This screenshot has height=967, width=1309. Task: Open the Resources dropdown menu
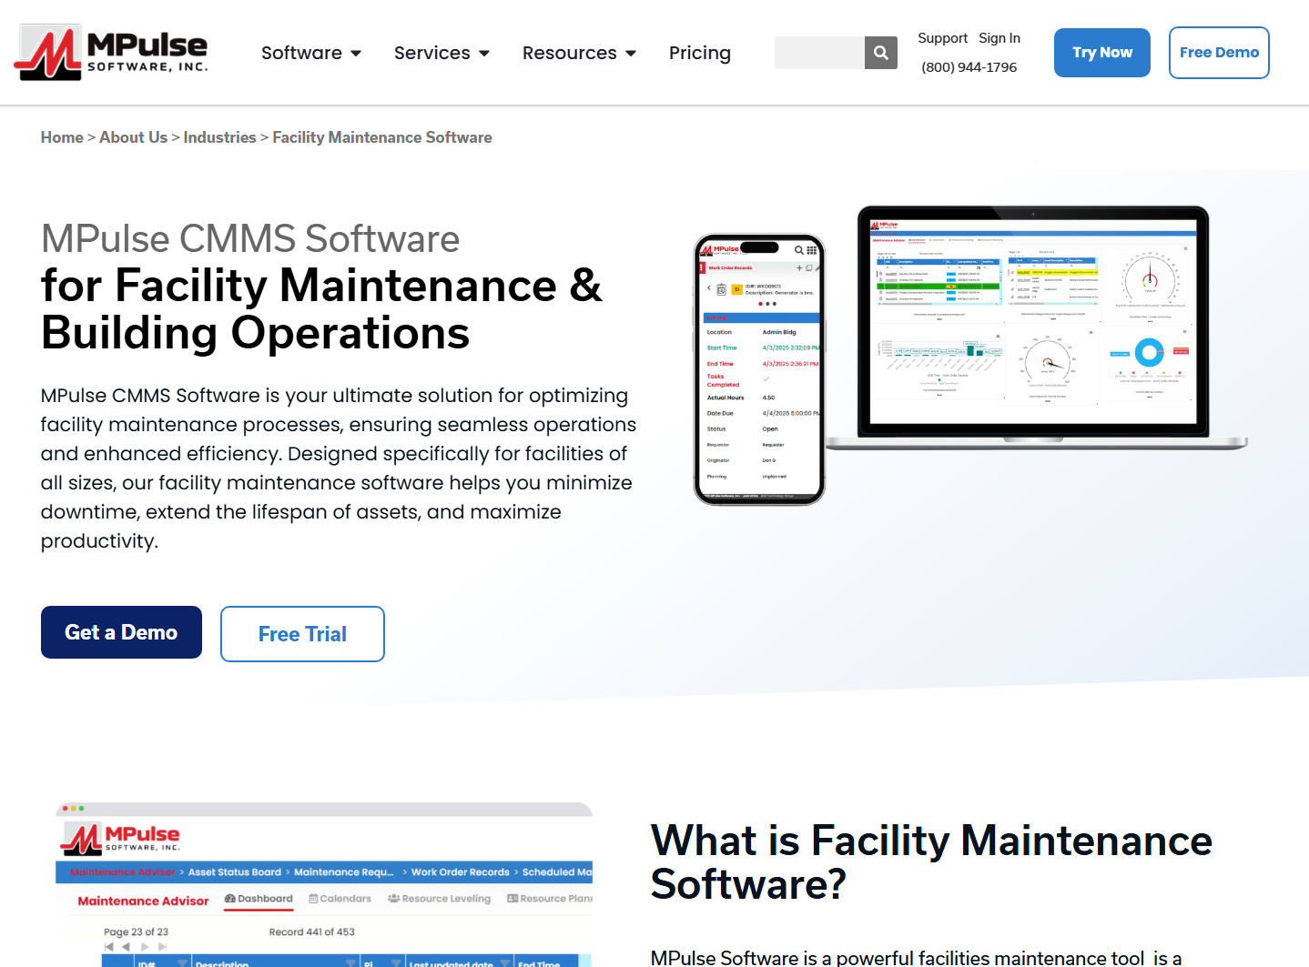point(580,53)
